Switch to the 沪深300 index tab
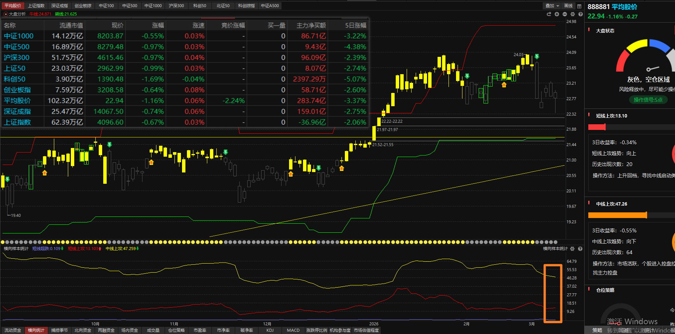Image resolution: width=675 pixels, height=334 pixels. coord(176,6)
